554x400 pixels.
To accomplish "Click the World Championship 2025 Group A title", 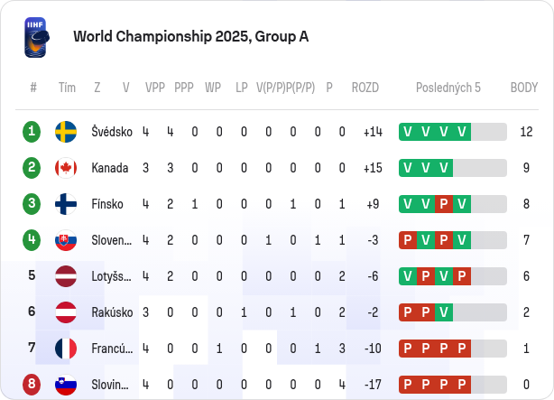I will [x=190, y=37].
